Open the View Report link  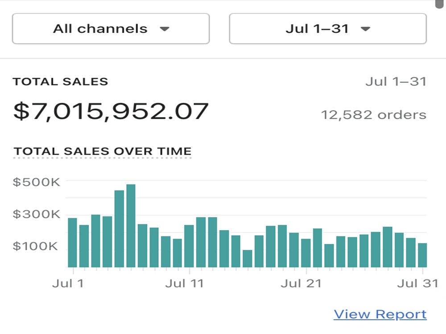point(380,314)
